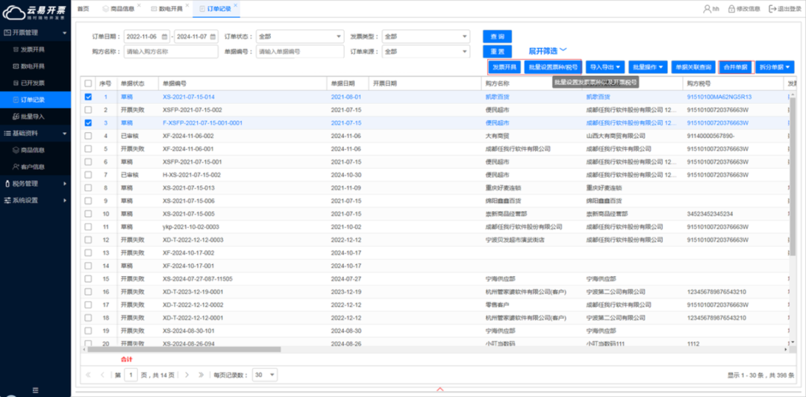Tick the checkbox for row 4
The height and width of the screenshot is (397, 806).
pos(89,136)
